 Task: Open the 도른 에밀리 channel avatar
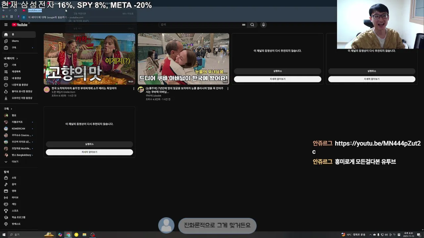pyautogui.click(x=47, y=90)
